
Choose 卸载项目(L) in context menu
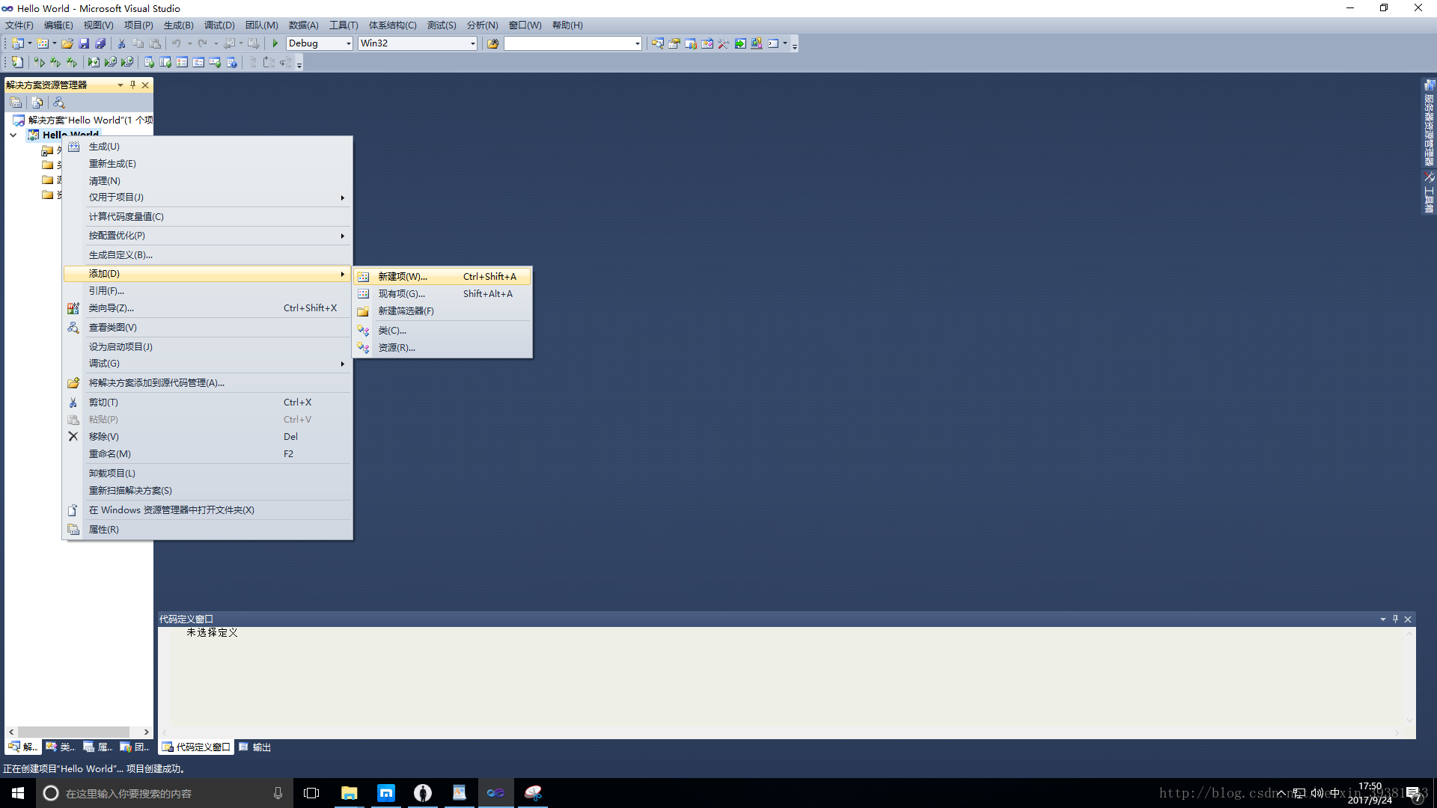coord(208,474)
